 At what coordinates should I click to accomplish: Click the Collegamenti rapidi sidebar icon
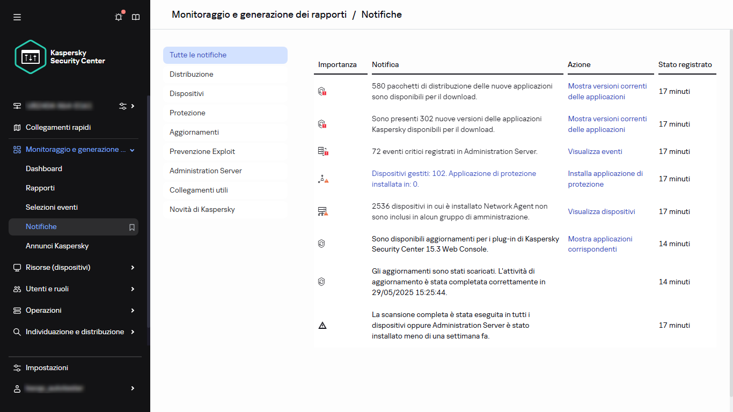pyautogui.click(x=17, y=127)
